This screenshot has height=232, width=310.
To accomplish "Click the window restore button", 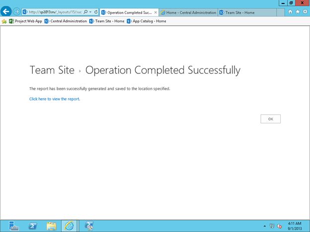I will (291, 3).
